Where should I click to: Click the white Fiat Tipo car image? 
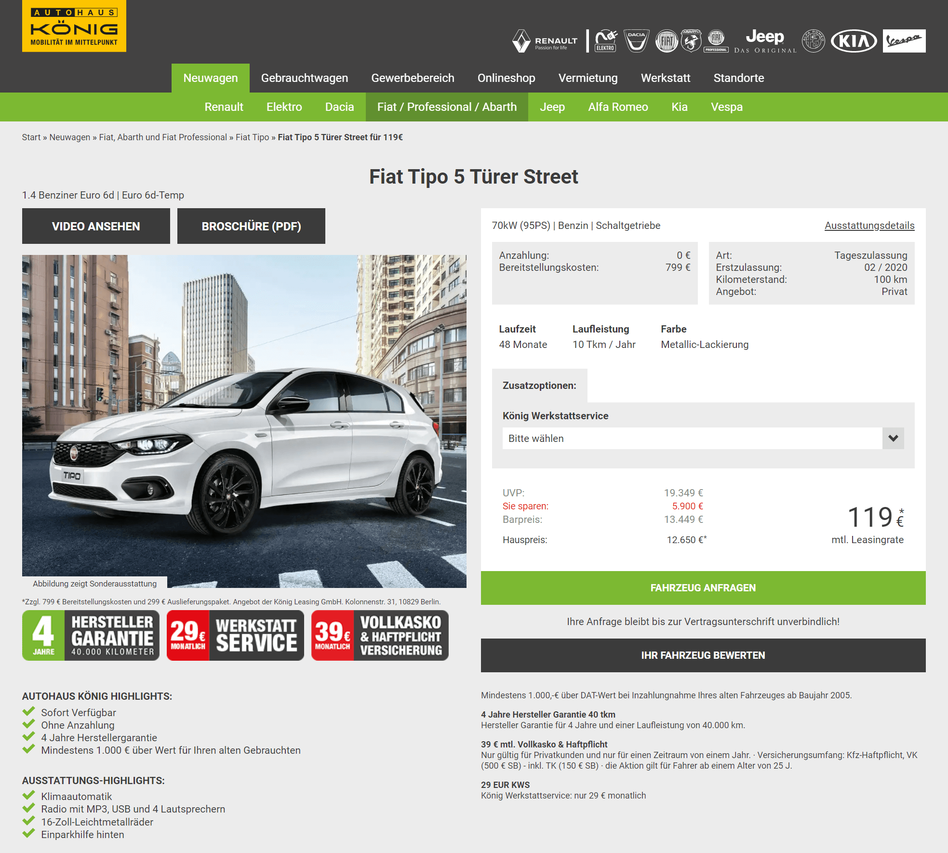point(244,421)
